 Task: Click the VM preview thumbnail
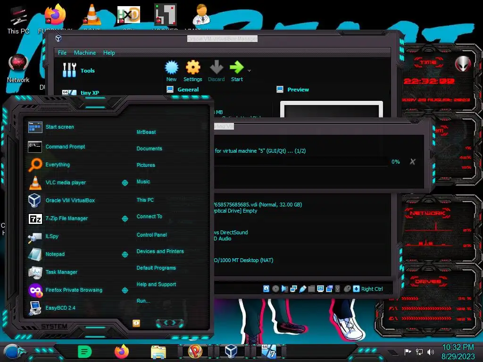click(x=332, y=109)
